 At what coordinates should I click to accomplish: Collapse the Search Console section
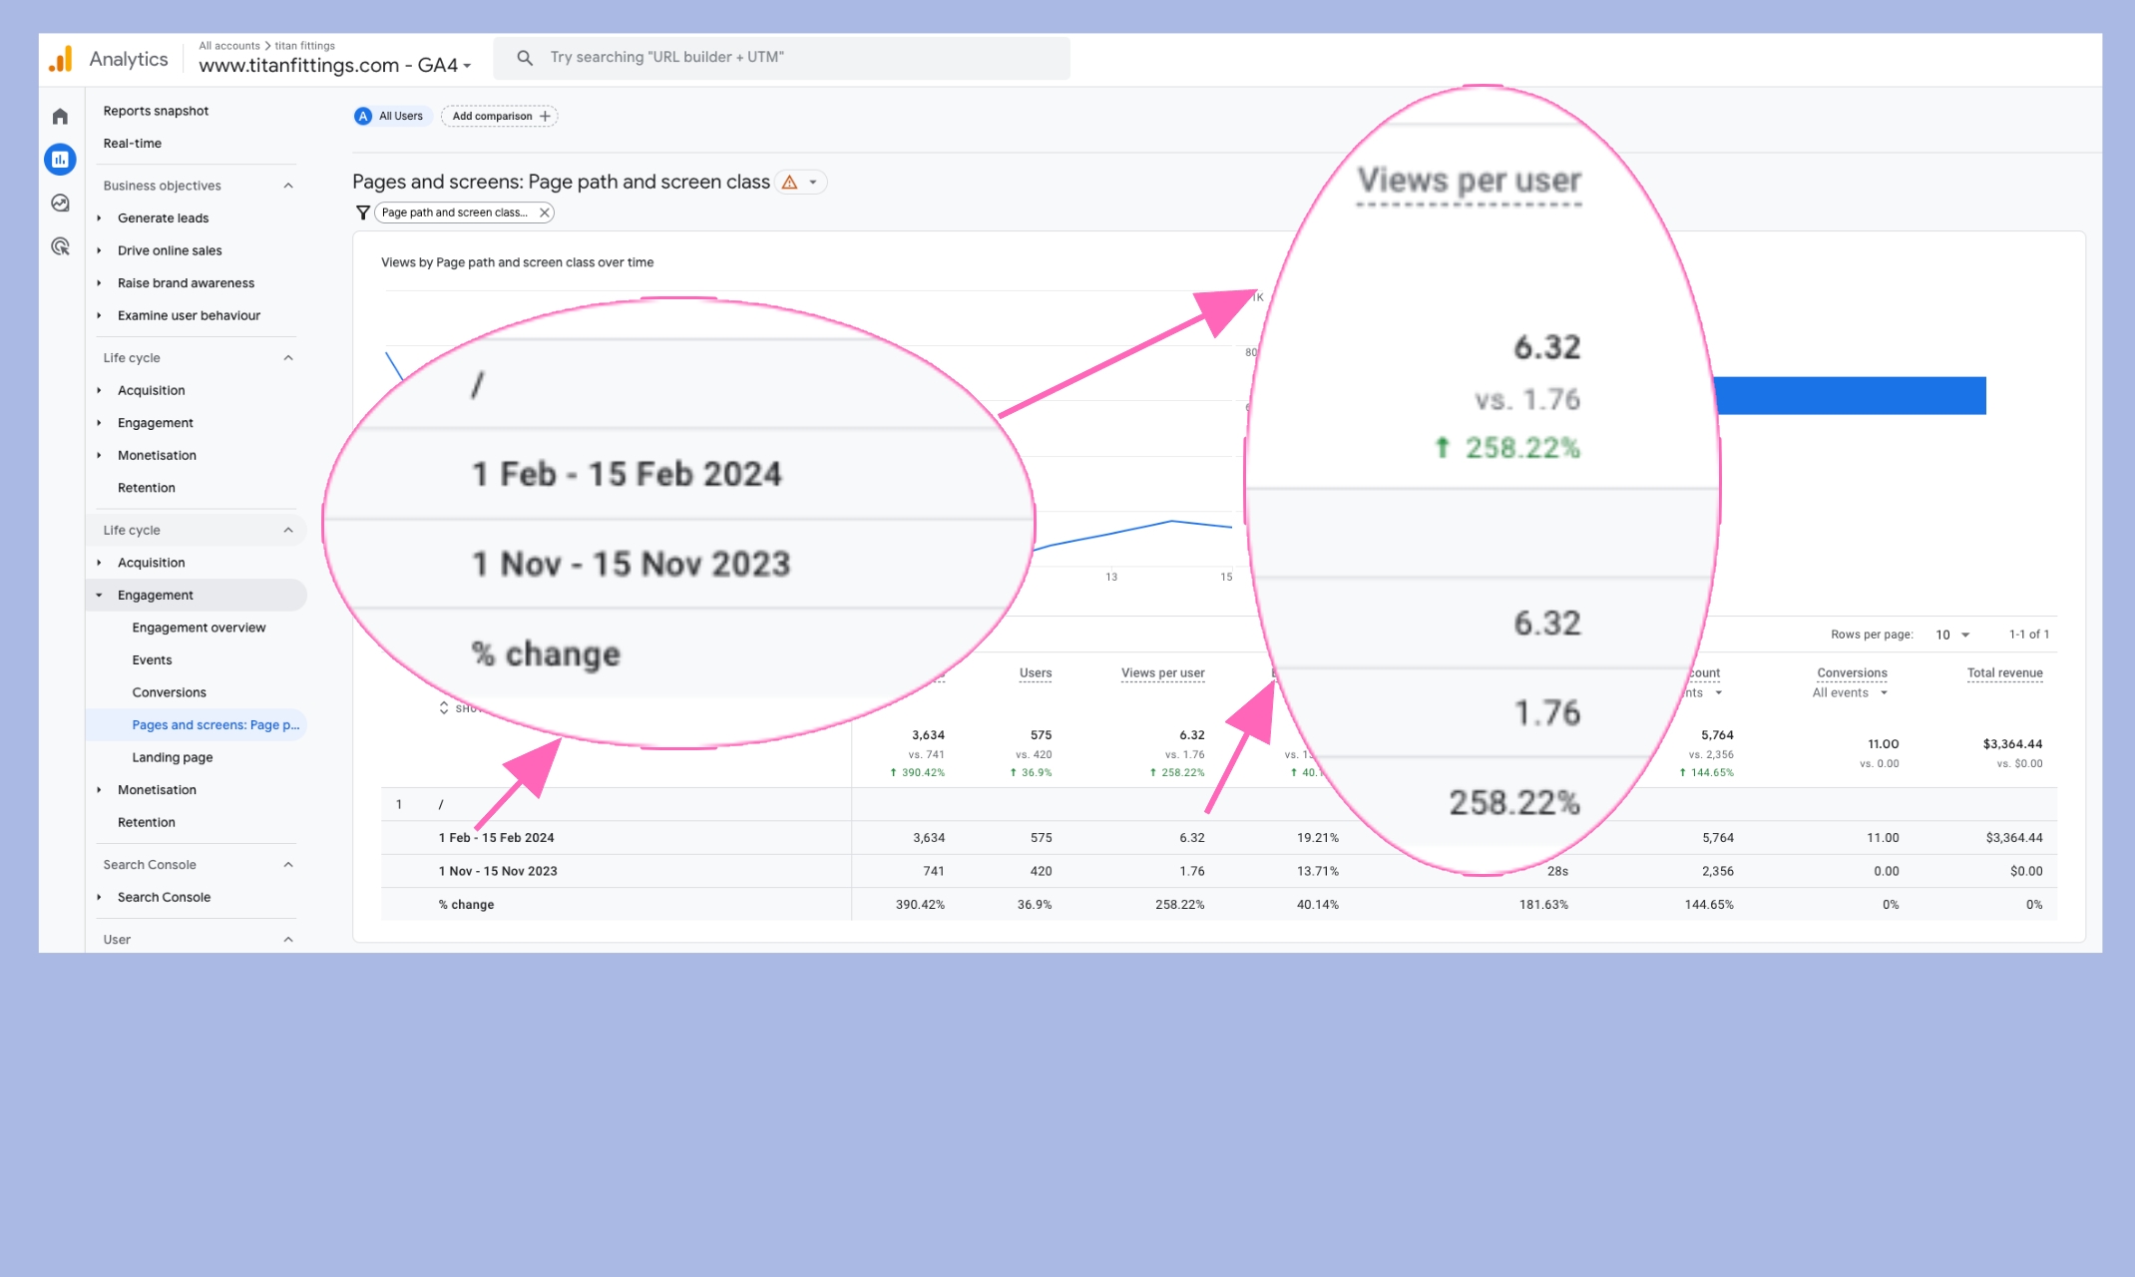point(288,865)
